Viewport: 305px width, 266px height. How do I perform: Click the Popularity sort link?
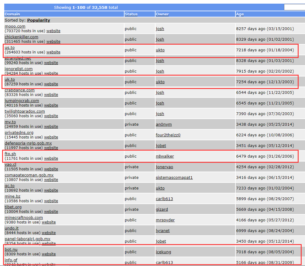point(39,20)
